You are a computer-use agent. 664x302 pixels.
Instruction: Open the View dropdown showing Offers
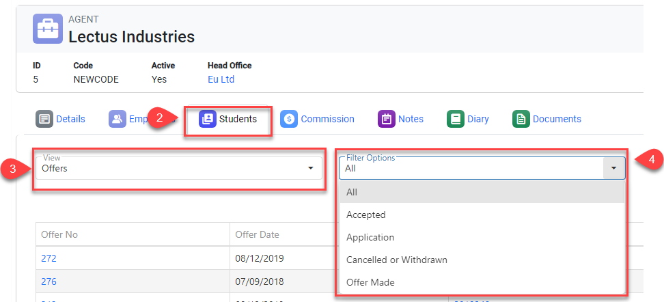point(178,168)
